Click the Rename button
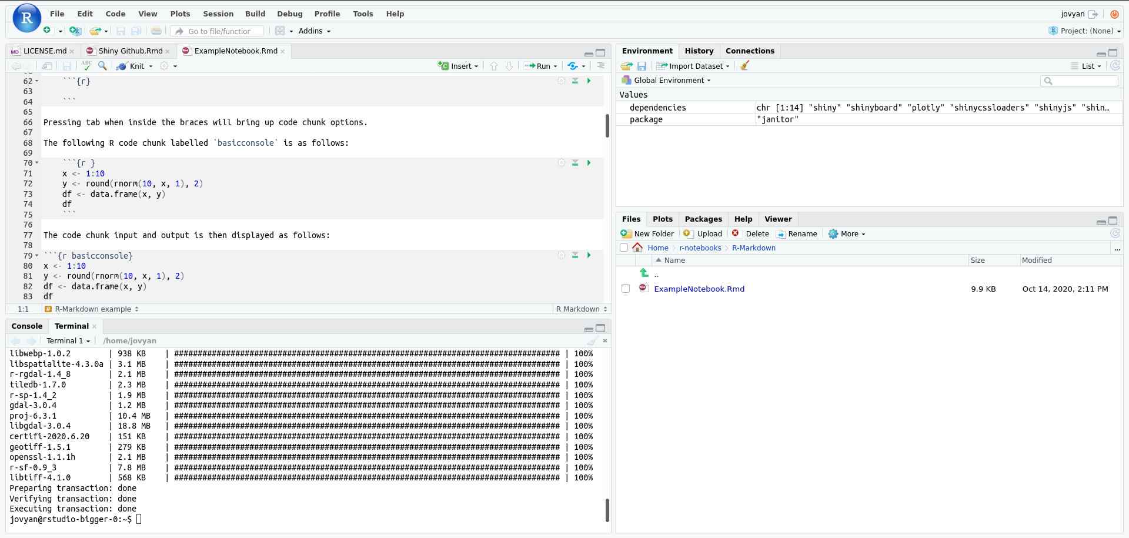1129x538 pixels. (x=797, y=233)
